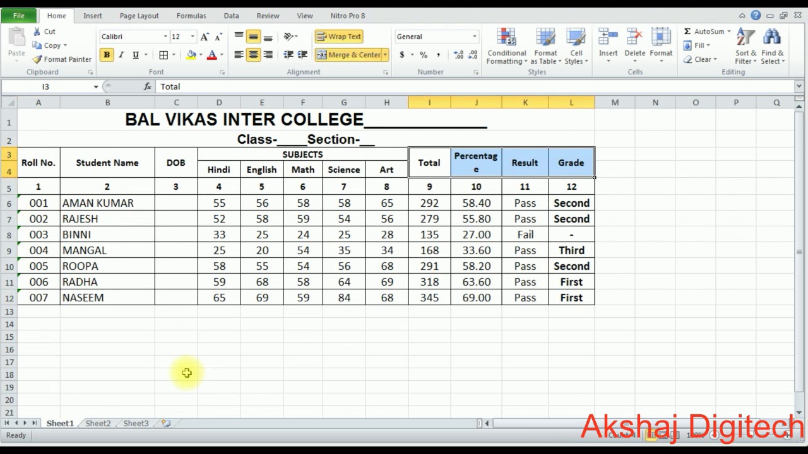This screenshot has width=808, height=454.
Task: Apply Comma Style format
Action: tap(438, 55)
